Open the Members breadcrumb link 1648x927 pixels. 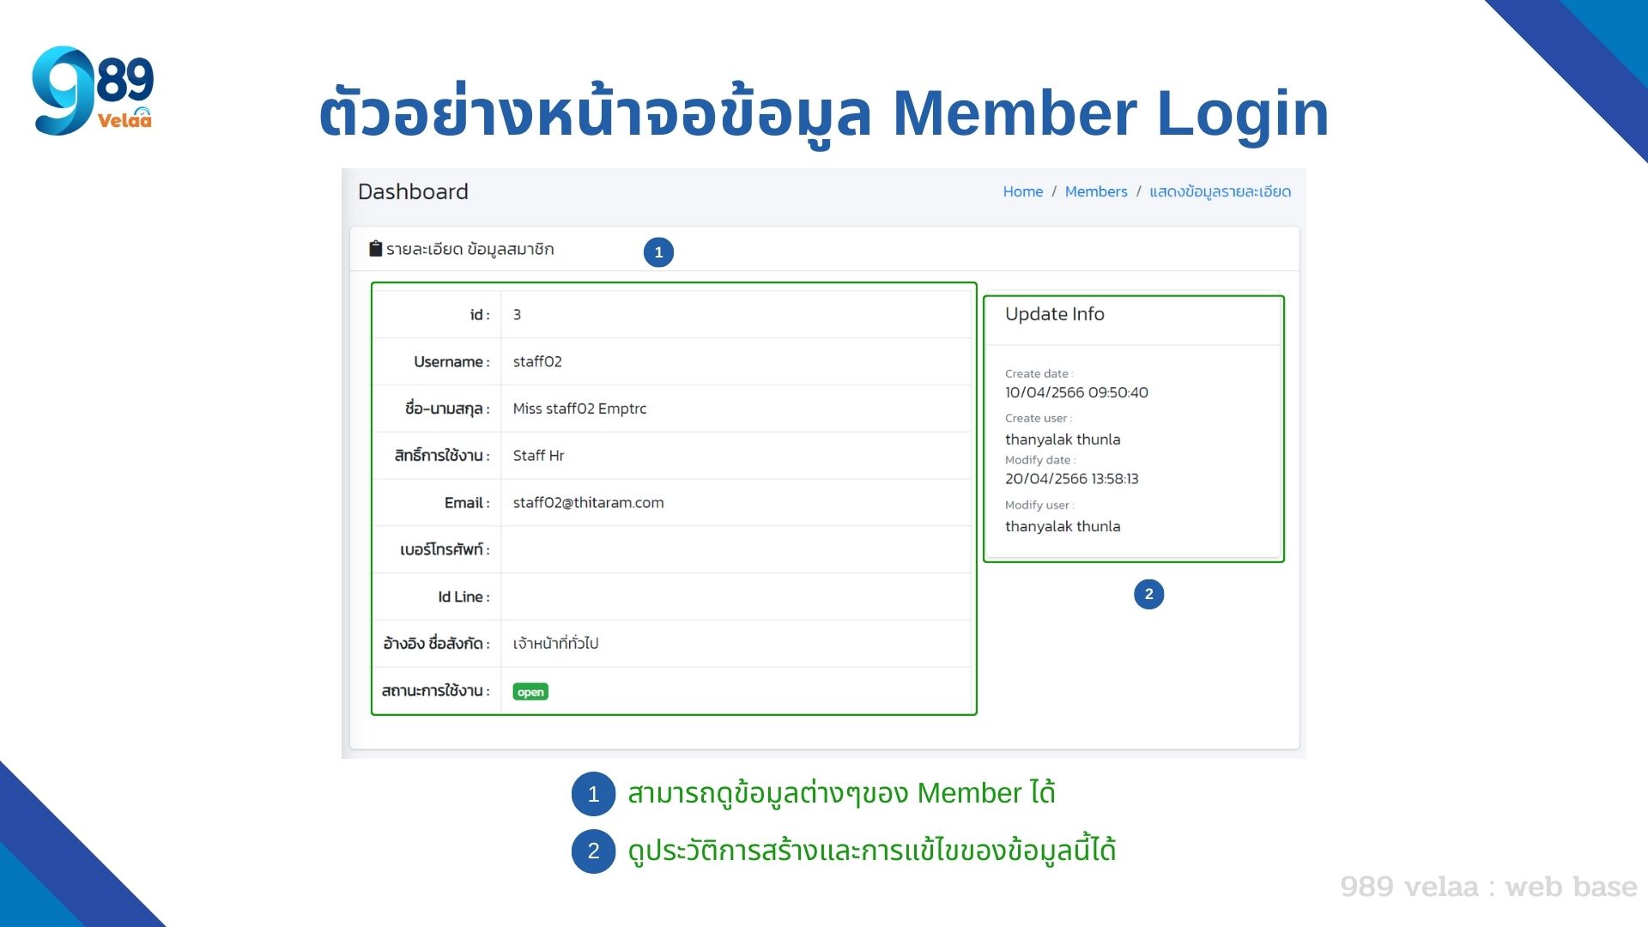click(x=1095, y=191)
